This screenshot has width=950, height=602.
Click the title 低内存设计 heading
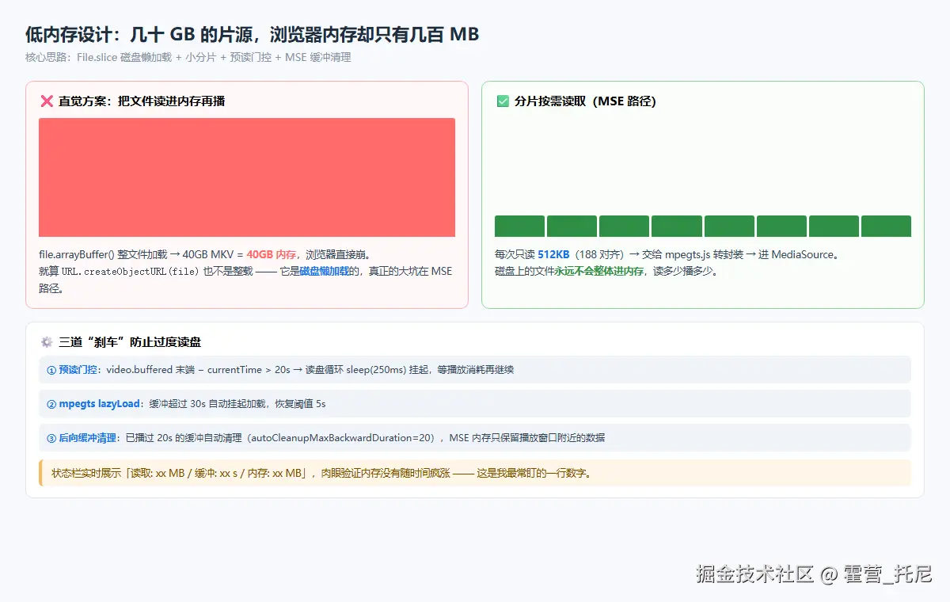[253, 35]
